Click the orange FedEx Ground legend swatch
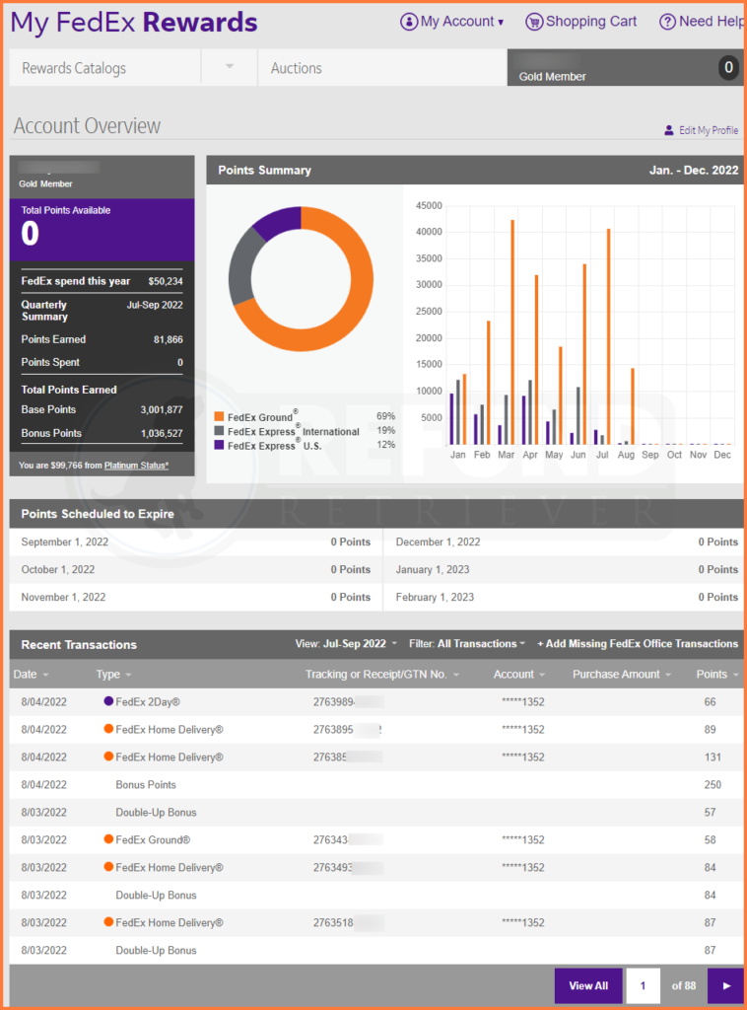747x1010 pixels. pos(220,417)
